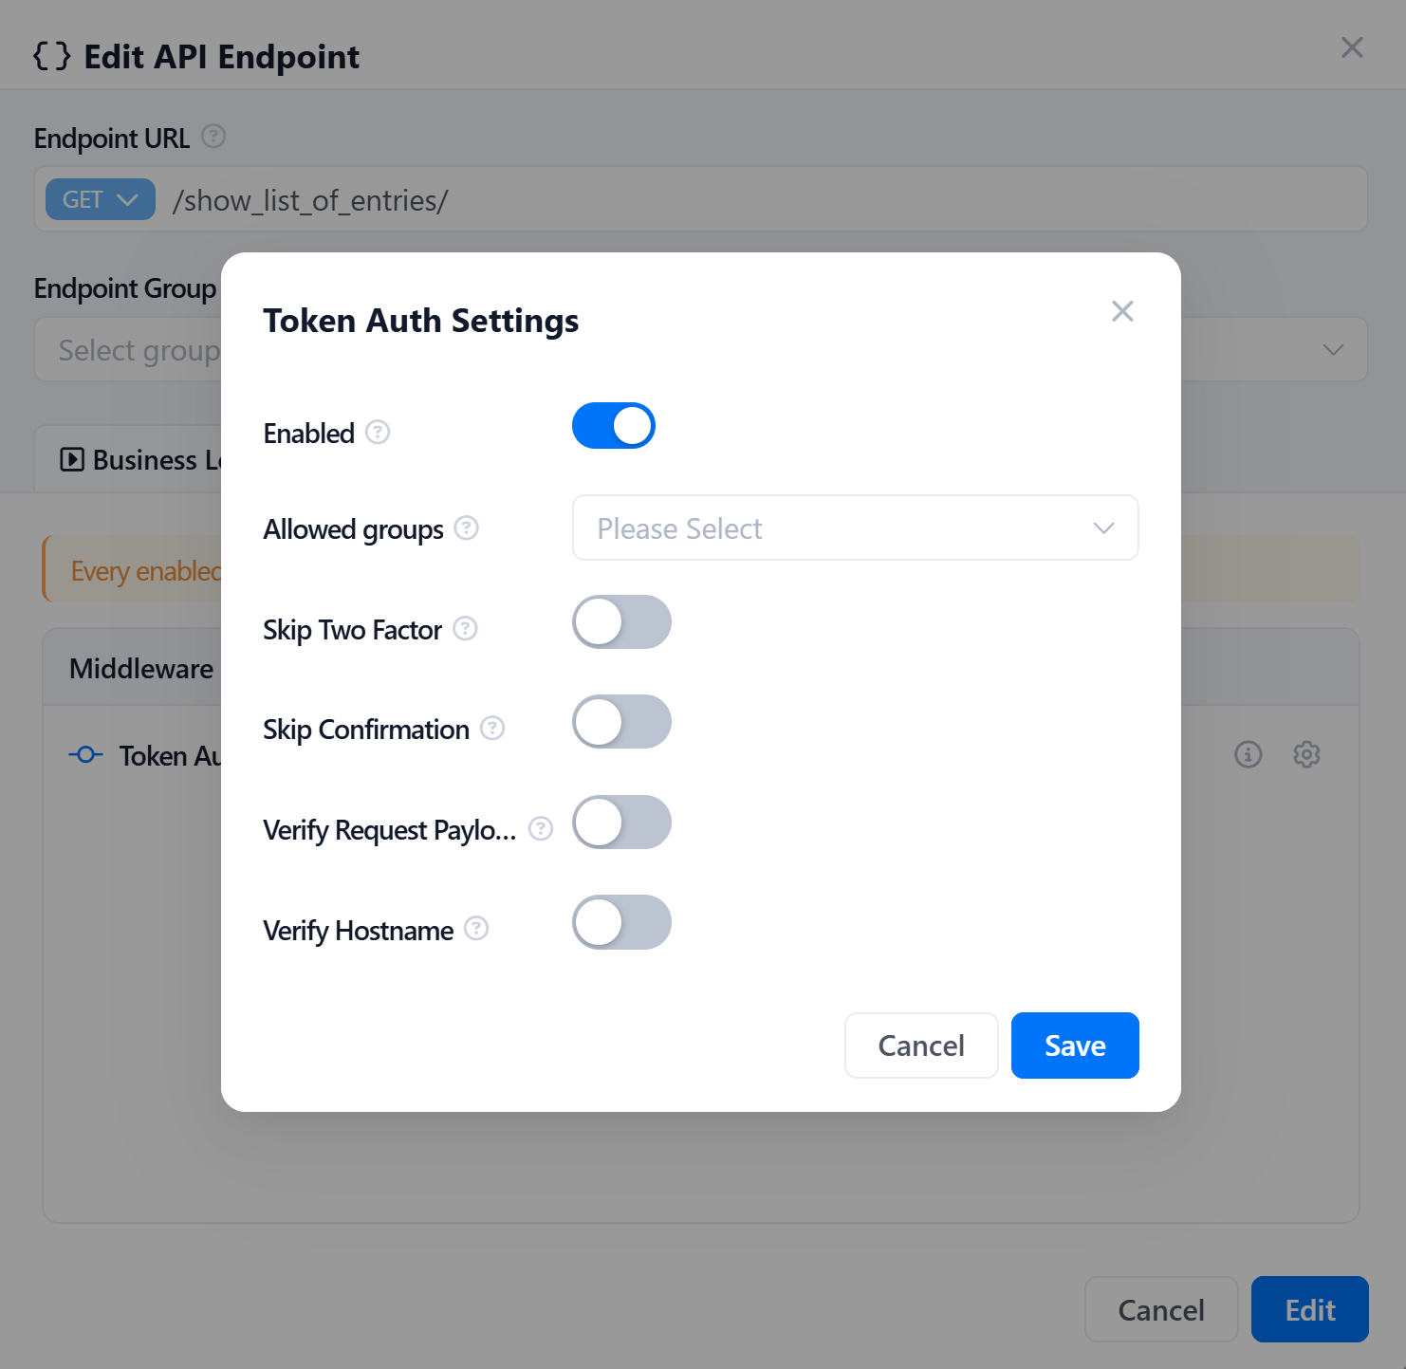
Task: Show Token Auth middleware info icon
Action: click(x=1248, y=754)
